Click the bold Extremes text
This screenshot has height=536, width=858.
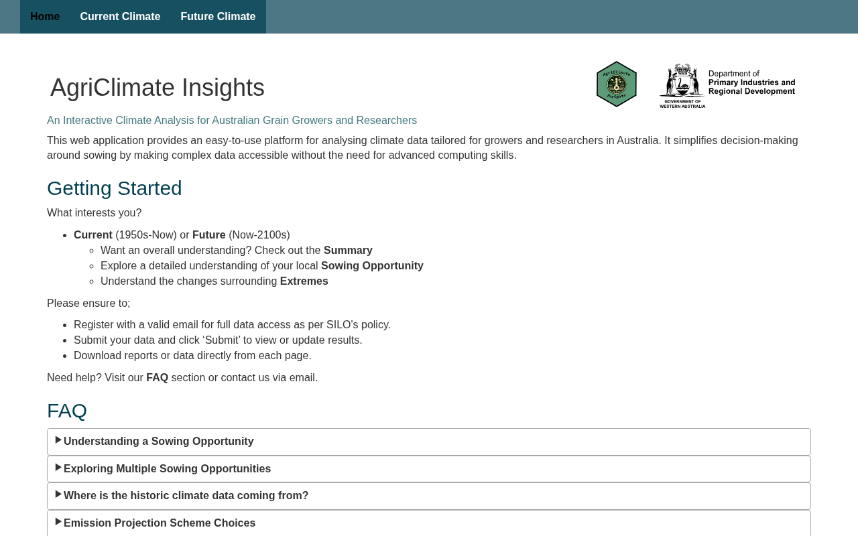(304, 281)
